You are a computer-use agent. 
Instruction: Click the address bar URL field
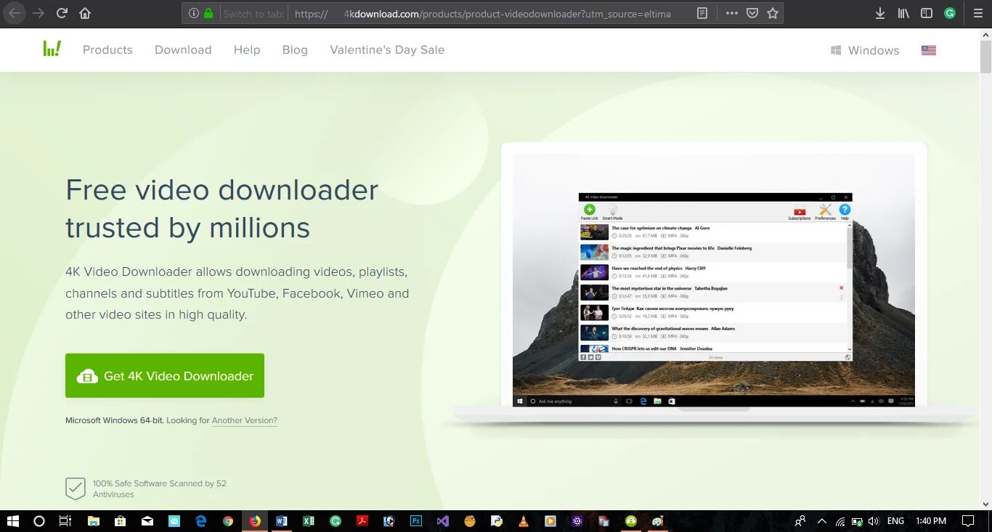tap(483, 13)
